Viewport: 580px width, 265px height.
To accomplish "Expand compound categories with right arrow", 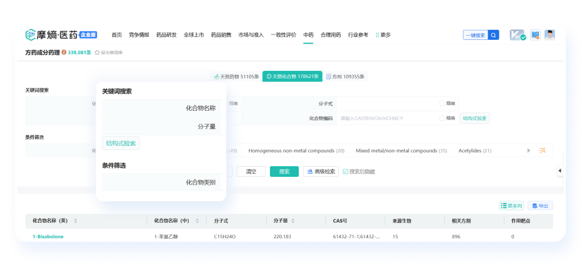I will 528,151.
